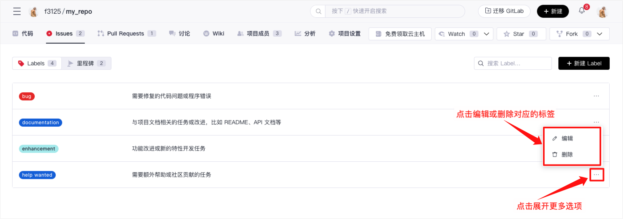Expand the Watch dropdown arrow
The width and height of the screenshot is (623, 219).
tap(487, 34)
